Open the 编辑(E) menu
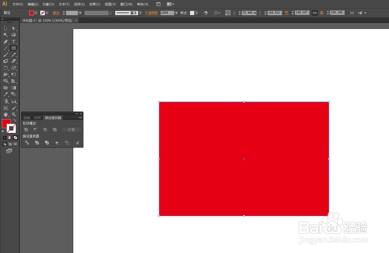 (33, 4)
